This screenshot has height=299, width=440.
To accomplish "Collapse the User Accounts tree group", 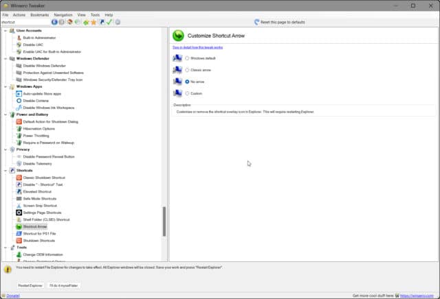I will 5,30.
